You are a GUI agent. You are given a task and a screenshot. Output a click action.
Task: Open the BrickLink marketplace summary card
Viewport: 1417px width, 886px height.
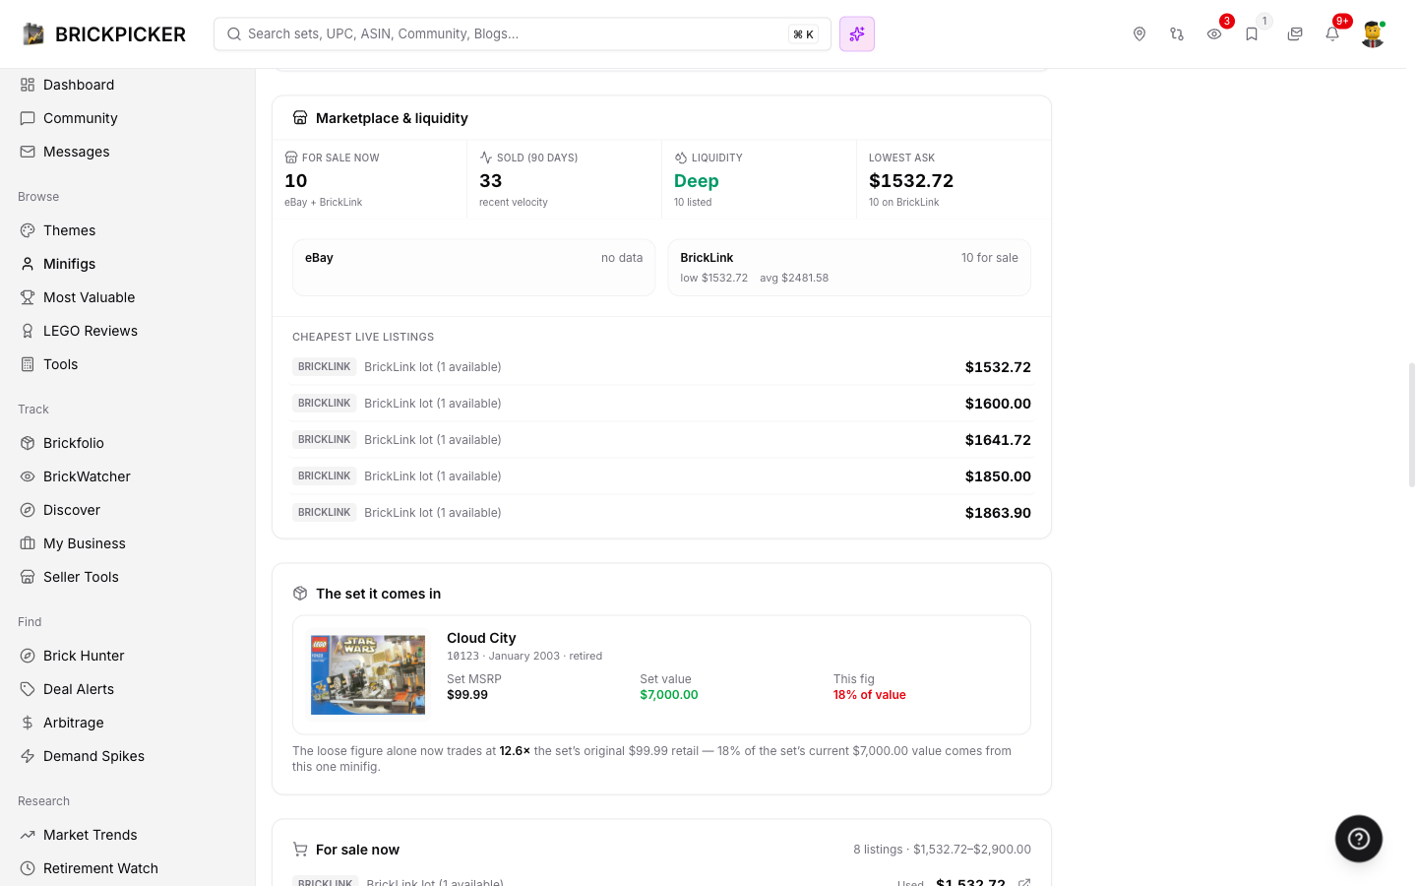pos(849,268)
